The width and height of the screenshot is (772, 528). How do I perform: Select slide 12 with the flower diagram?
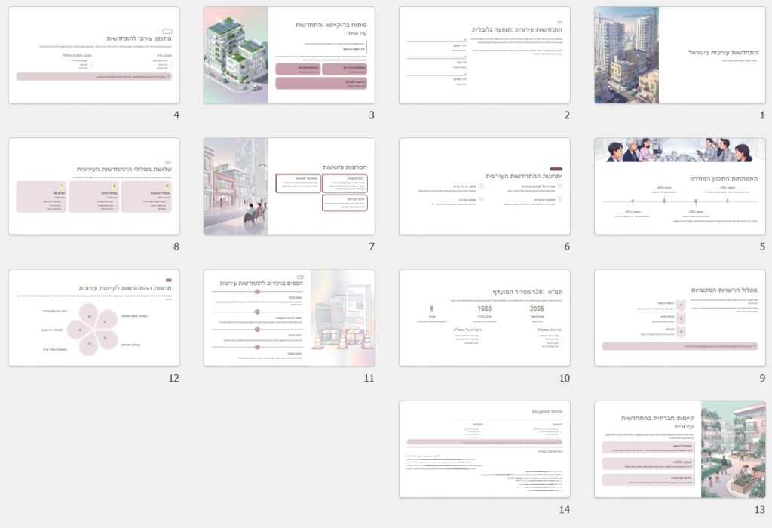pos(93,318)
